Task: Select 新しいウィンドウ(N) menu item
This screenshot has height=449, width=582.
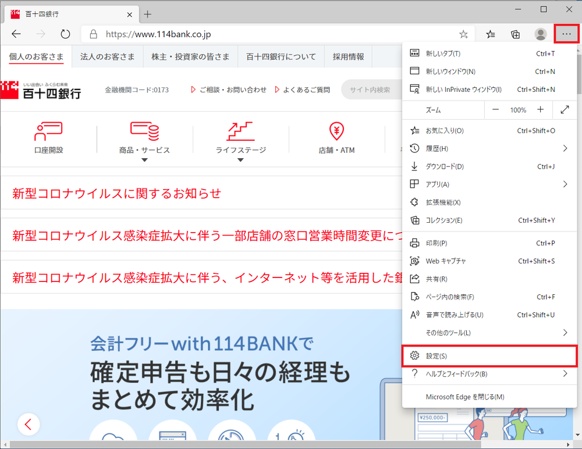Action: click(x=489, y=71)
